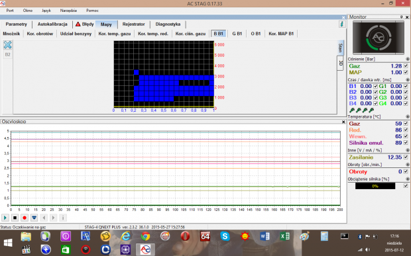Screen dimensions: 411x256
Task: Open the blue down-arrow oscilloscope icon
Action: click(x=34, y=218)
